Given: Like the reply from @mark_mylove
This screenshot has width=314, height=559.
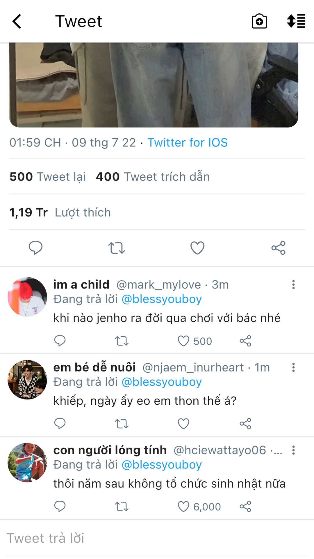Looking at the screenshot, I should pyautogui.click(x=183, y=341).
